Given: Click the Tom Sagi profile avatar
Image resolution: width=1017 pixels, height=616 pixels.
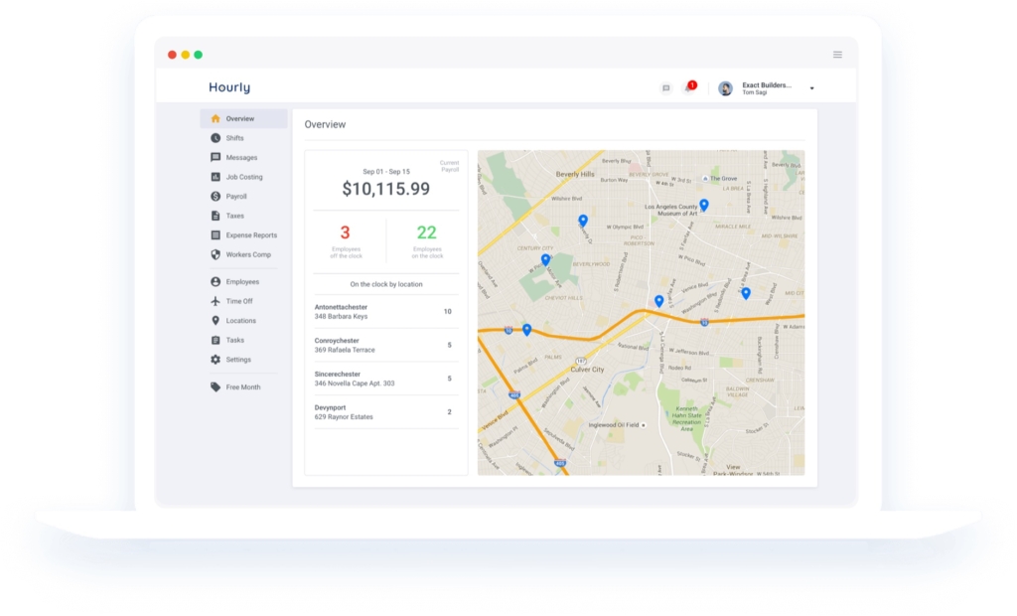Looking at the screenshot, I should (x=725, y=88).
